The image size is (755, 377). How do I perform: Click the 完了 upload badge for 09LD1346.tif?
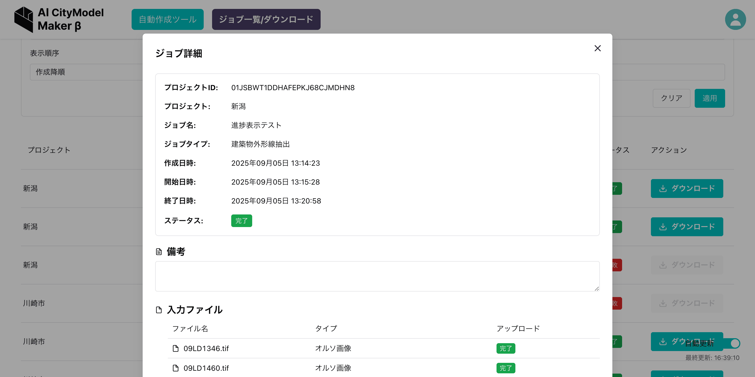click(x=506, y=348)
